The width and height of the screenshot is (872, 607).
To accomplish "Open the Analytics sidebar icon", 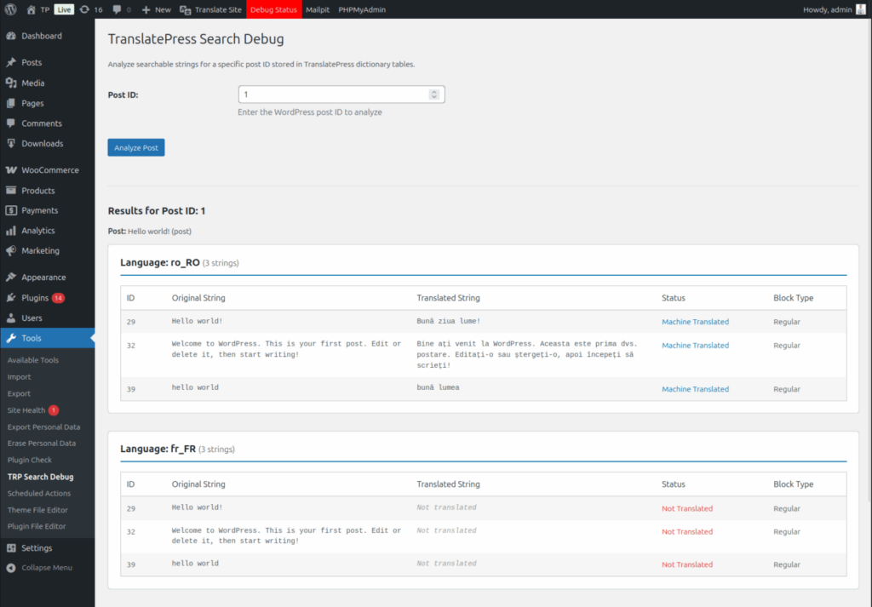I will pos(12,230).
